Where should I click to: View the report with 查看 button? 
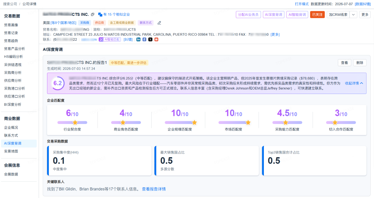344,63
